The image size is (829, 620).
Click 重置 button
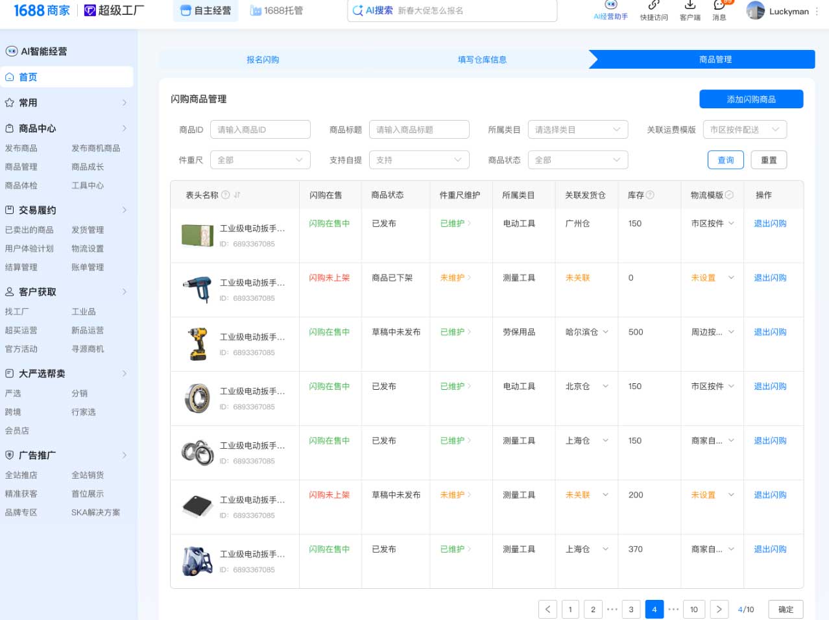tap(769, 160)
